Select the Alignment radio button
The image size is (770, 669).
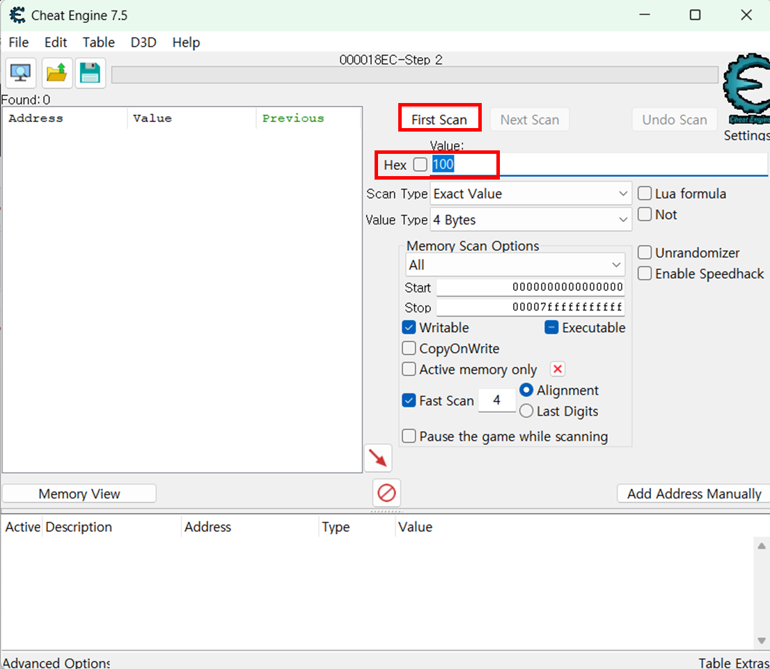coord(526,390)
